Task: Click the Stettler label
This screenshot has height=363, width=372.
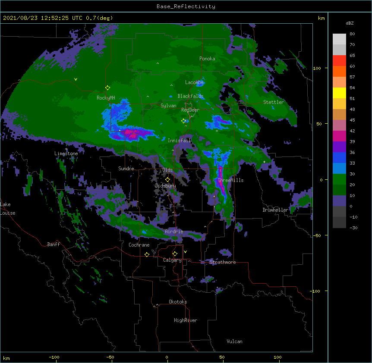Action: (x=274, y=102)
